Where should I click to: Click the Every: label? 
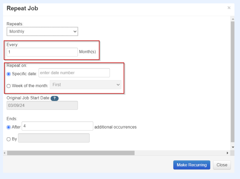(13, 45)
